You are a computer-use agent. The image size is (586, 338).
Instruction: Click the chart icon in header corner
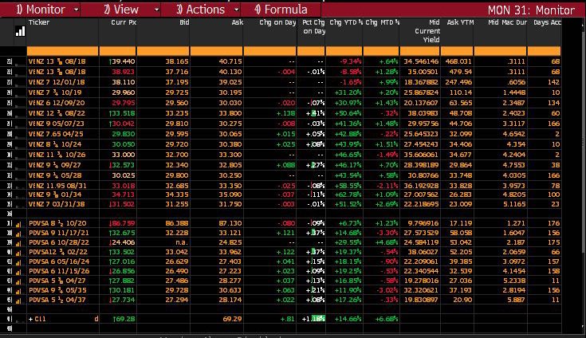click(x=20, y=31)
